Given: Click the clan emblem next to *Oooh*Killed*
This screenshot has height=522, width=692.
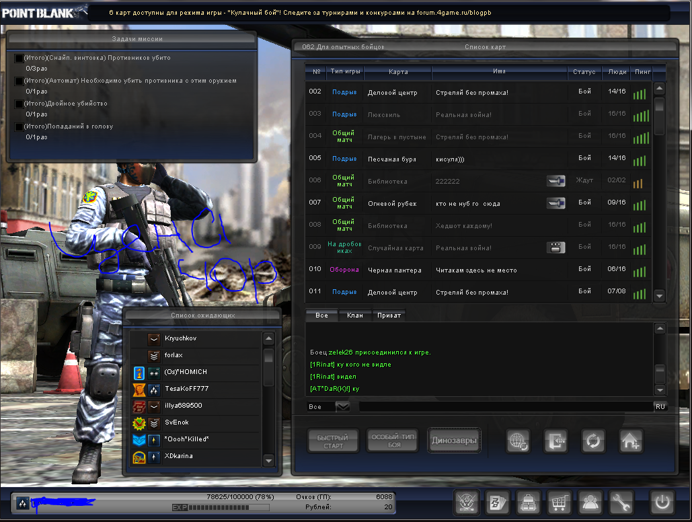Looking at the screenshot, I should [139, 440].
